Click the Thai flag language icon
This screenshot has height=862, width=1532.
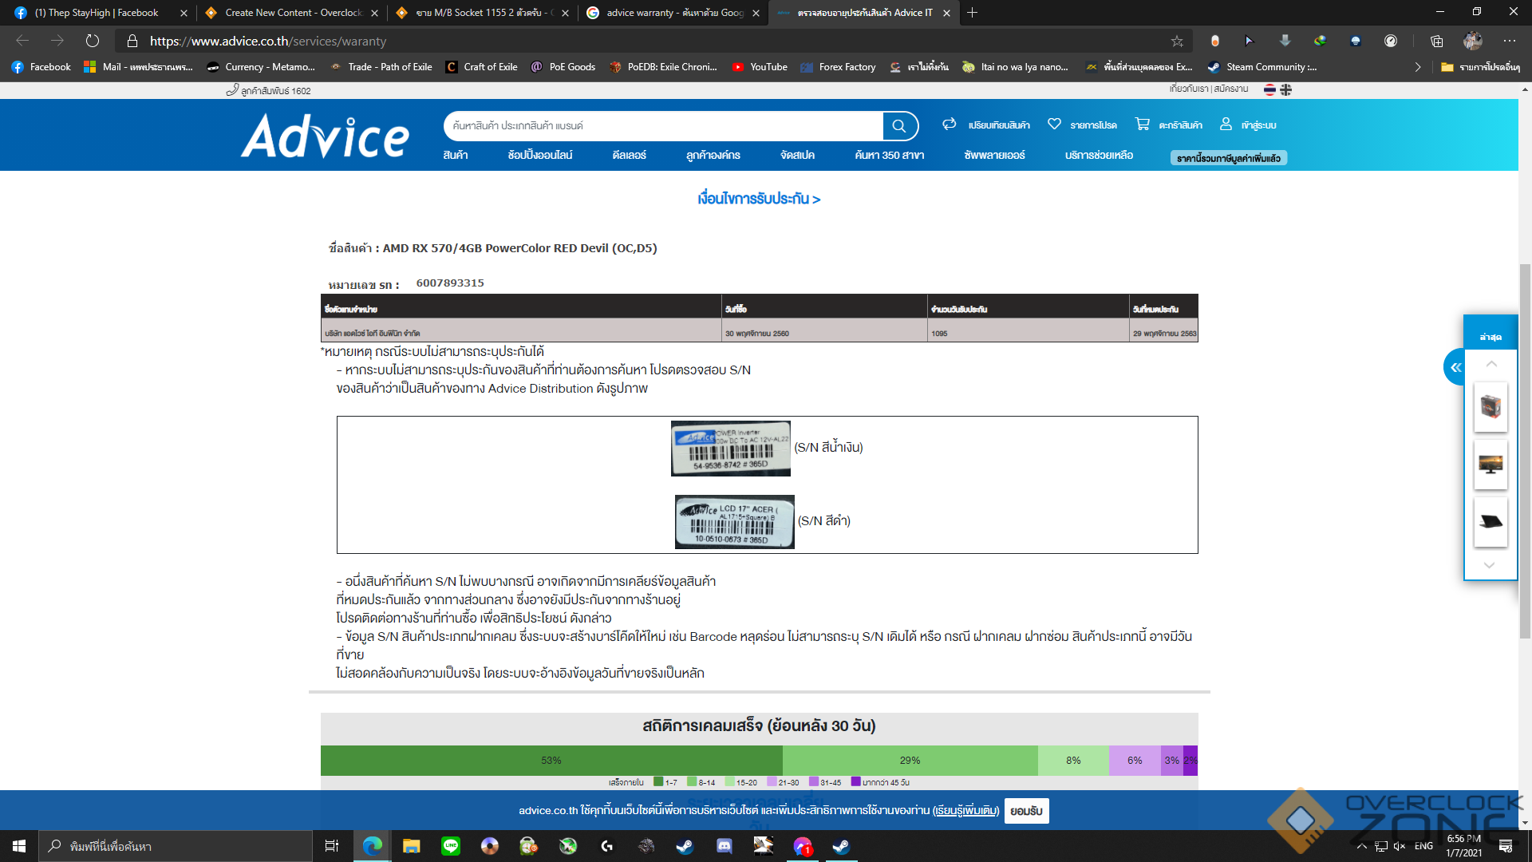[x=1269, y=90]
